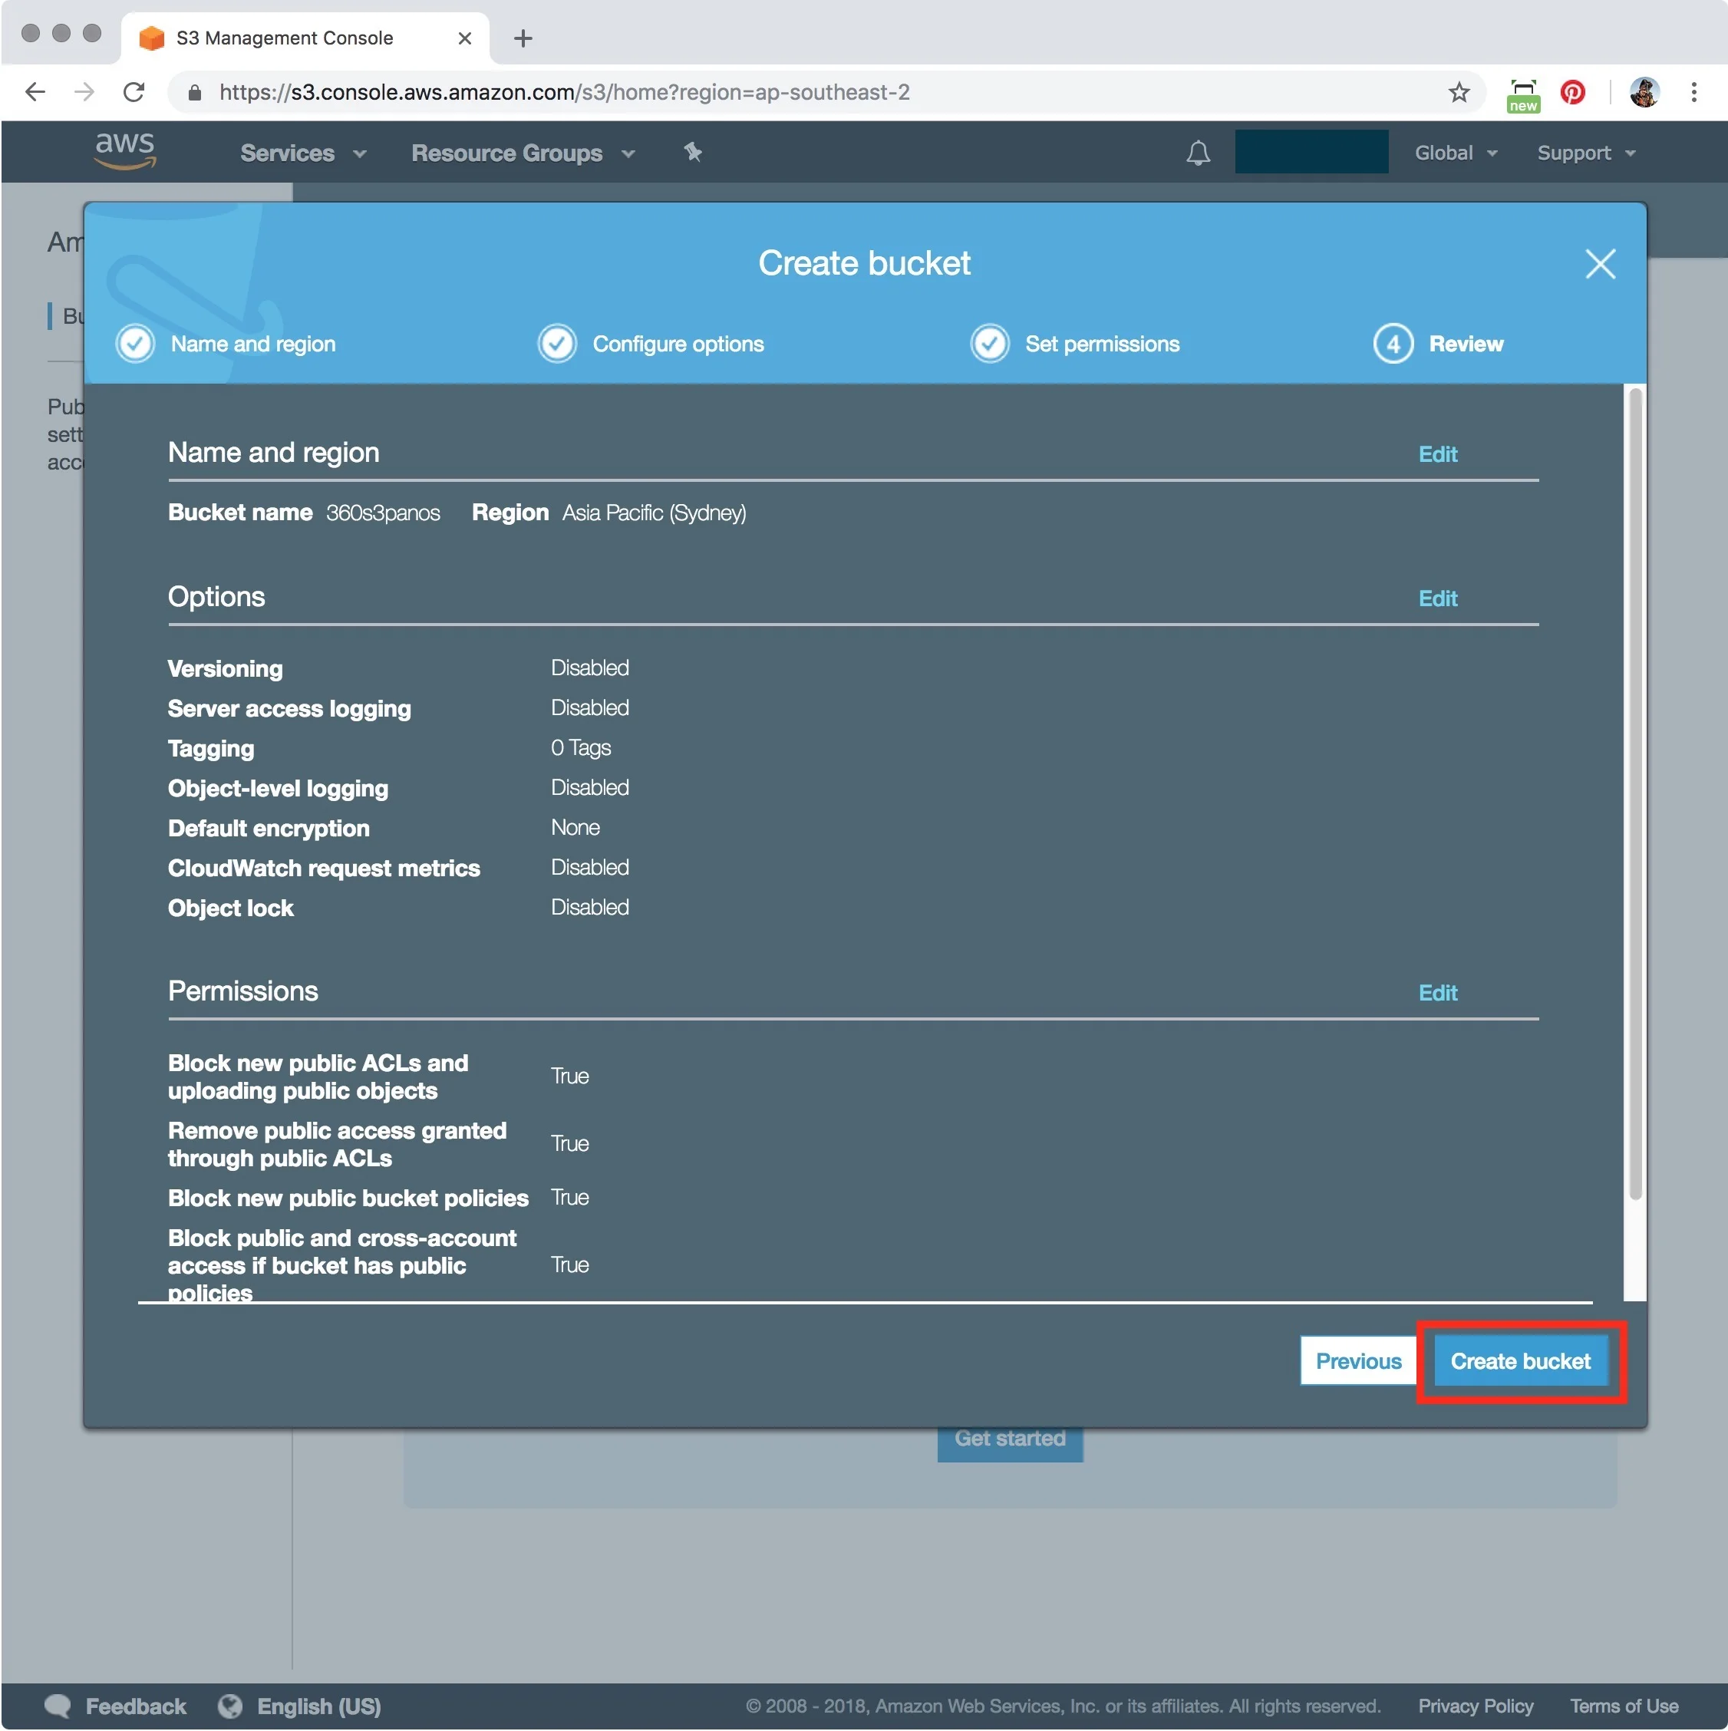Go to the Name and region step
1728x1731 pixels.
pyautogui.click(x=252, y=344)
